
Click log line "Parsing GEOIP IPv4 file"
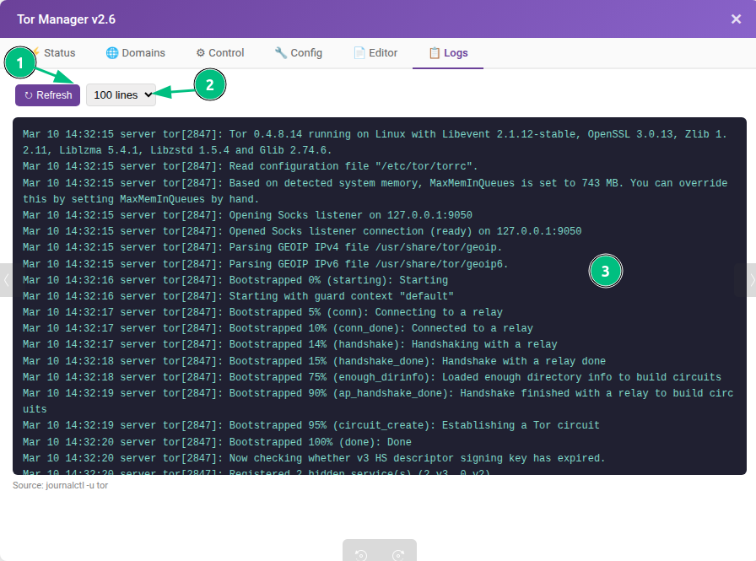click(x=262, y=247)
